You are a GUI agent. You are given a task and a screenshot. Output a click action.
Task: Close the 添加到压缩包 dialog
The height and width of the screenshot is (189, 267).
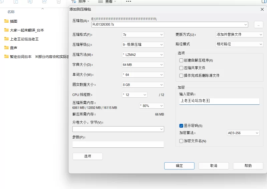262,9
